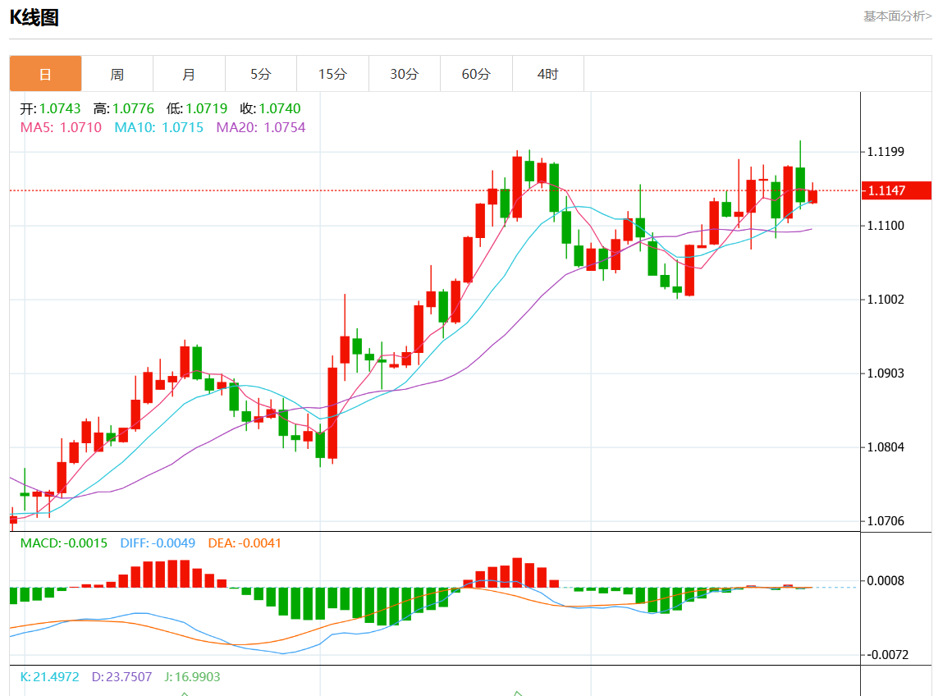Click the MA20: 1.0754 indicator label

pos(261,127)
